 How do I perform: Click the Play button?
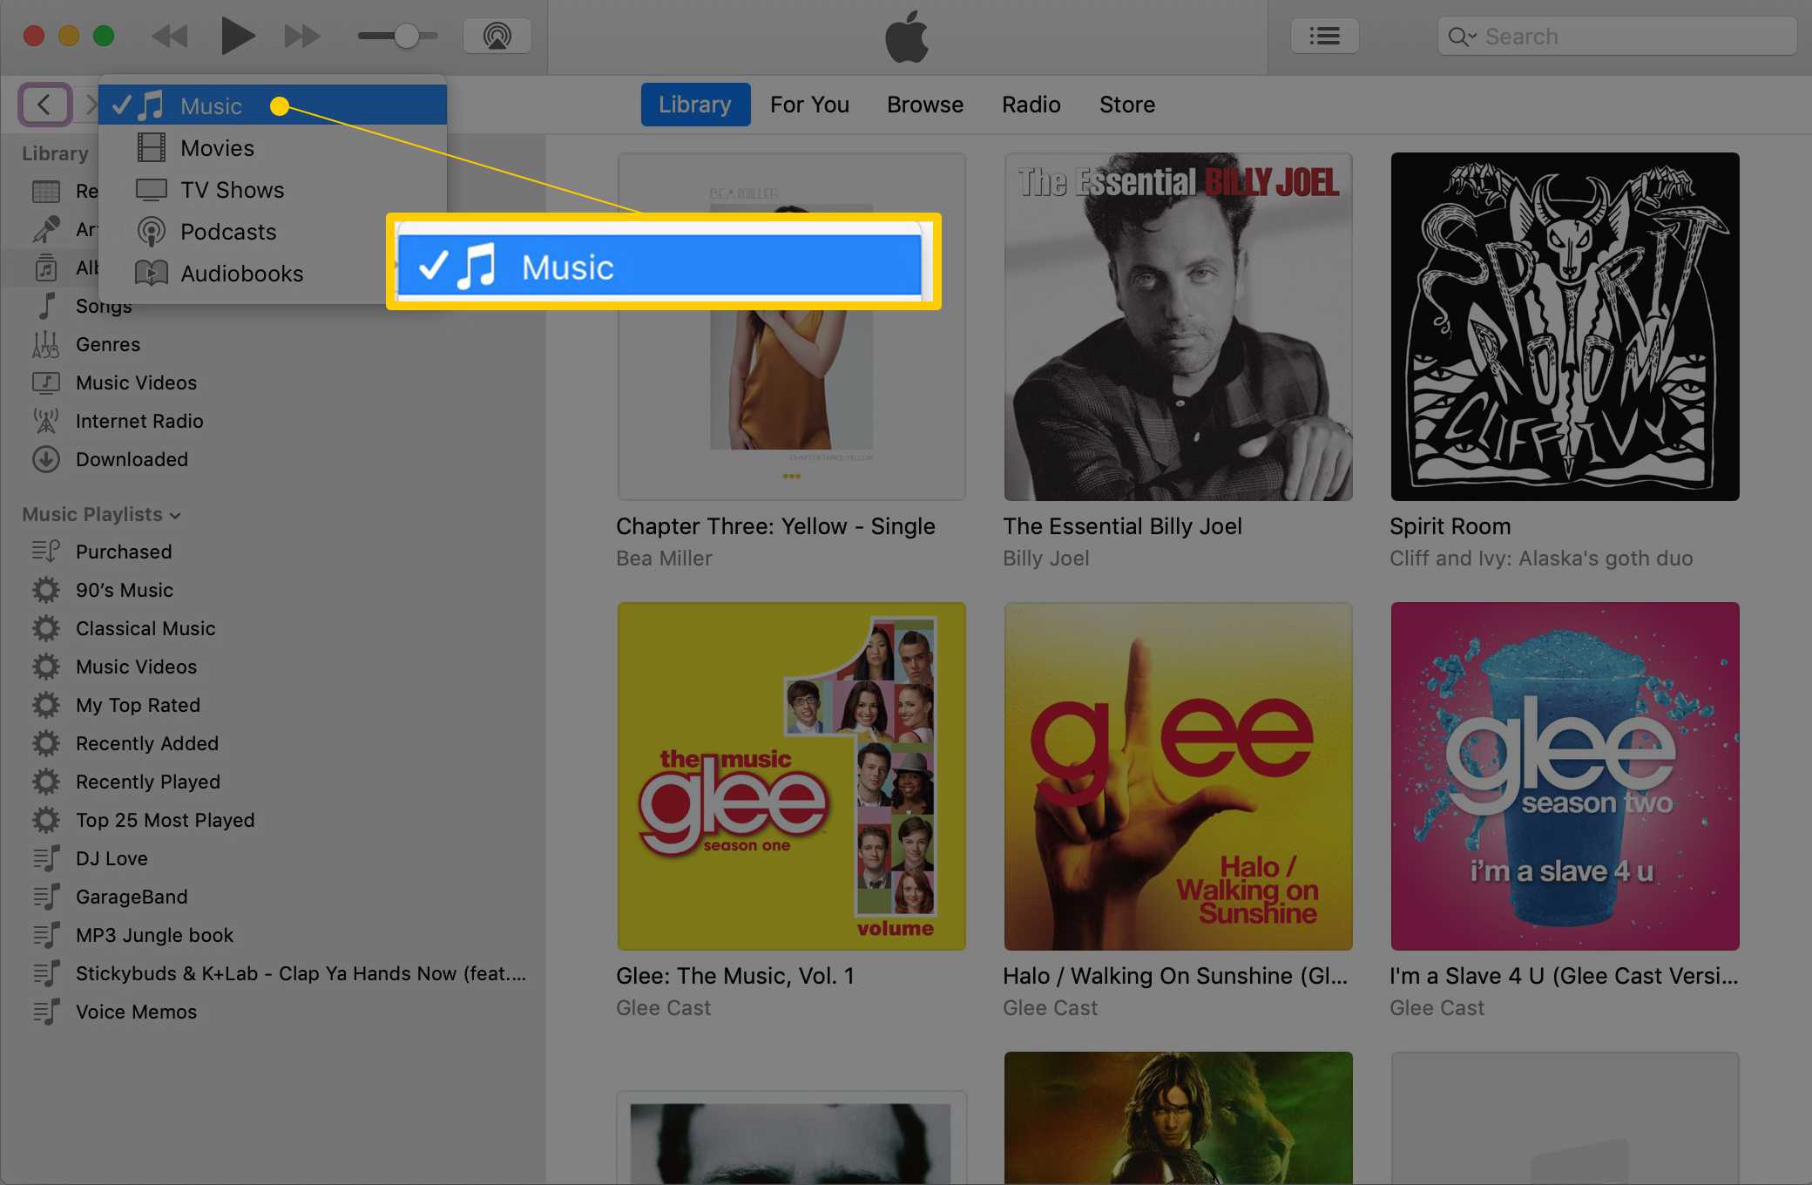click(x=237, y=37)
